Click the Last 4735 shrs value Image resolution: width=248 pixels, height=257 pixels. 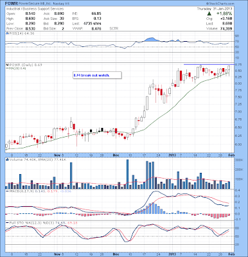pos(92,24)
